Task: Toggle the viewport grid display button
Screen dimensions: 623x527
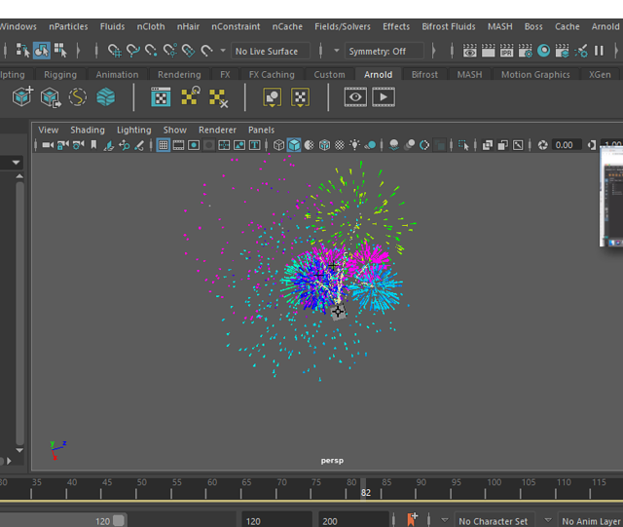Action: point(164,145)
